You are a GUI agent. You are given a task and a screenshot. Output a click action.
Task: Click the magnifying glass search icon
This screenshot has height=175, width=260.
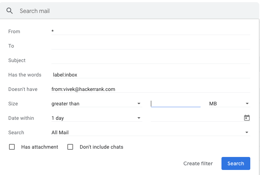tap(9, 11)
